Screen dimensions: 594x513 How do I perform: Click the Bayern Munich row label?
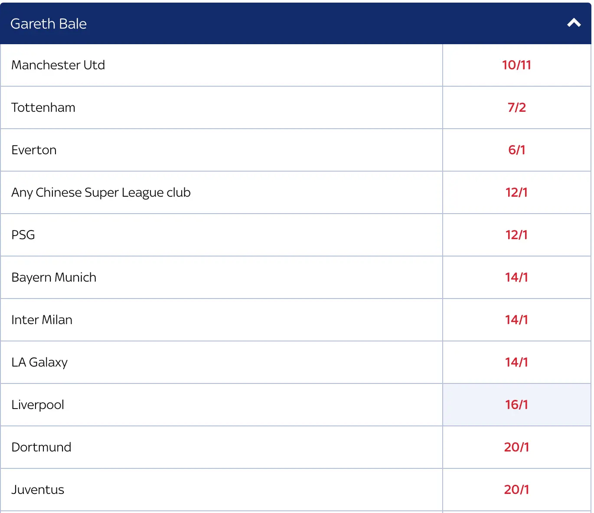pos(54,277)
